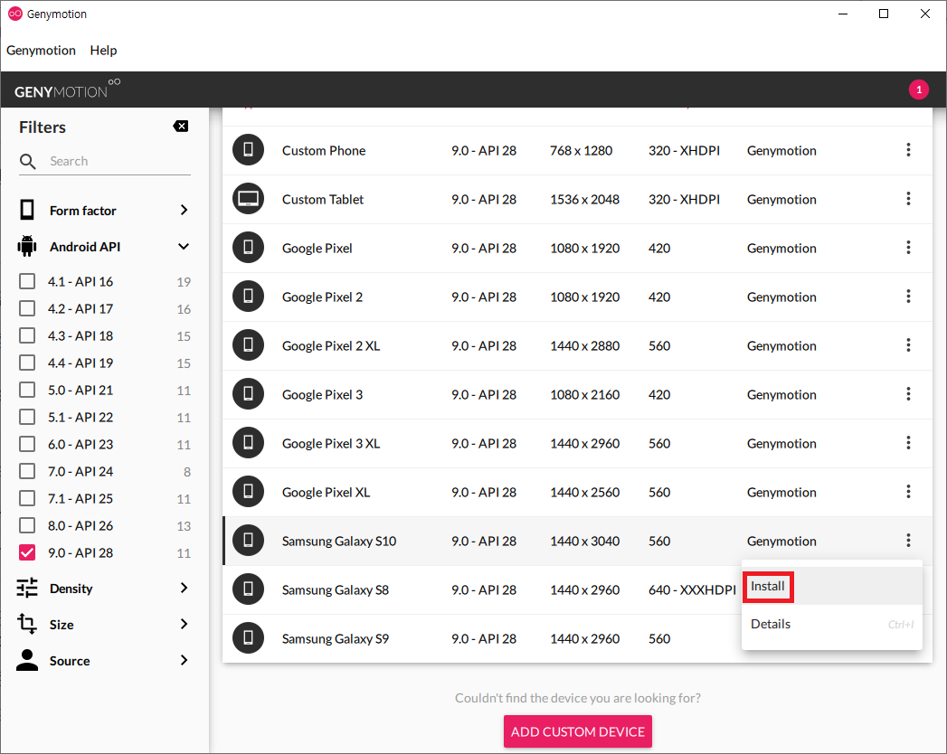Check the 4.4 - API 19 filter
This screenshot has width=947, height=754.
click(27, 363)
